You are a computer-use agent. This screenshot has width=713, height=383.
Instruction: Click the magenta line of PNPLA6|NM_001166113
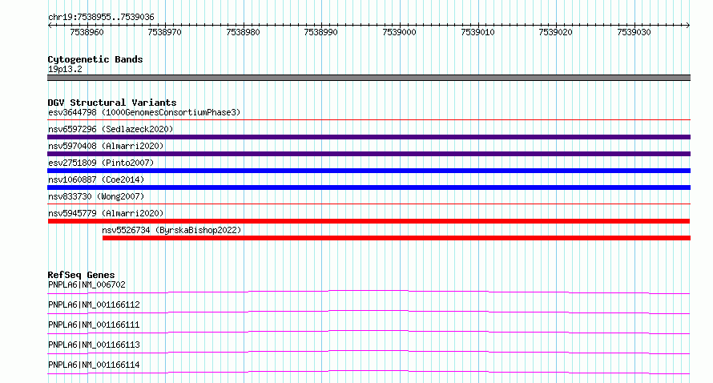(369, 352)
